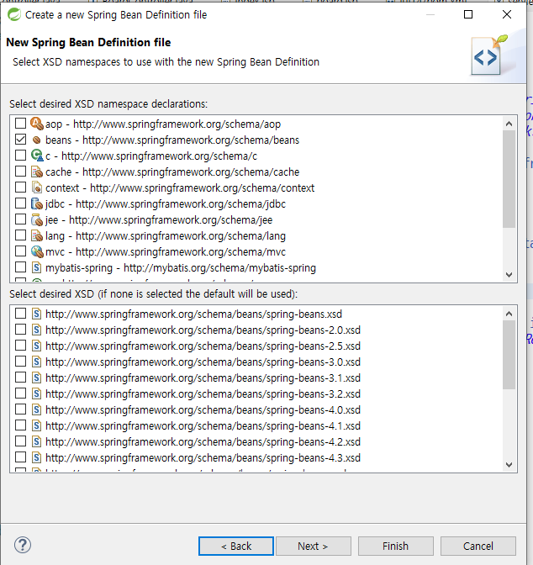
Task: Click the mybatis-spring namespace icon
Action: [x=36, y=267]
